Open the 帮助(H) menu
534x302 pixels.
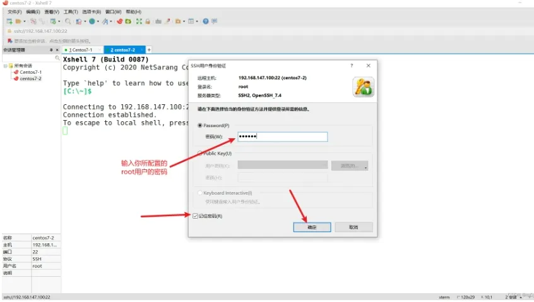(x=134, y=12)
